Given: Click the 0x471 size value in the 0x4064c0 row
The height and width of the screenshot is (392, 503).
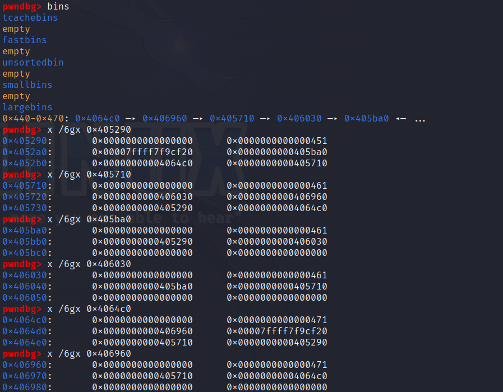Looking at the screenshot, I should [x=276, y=320].
